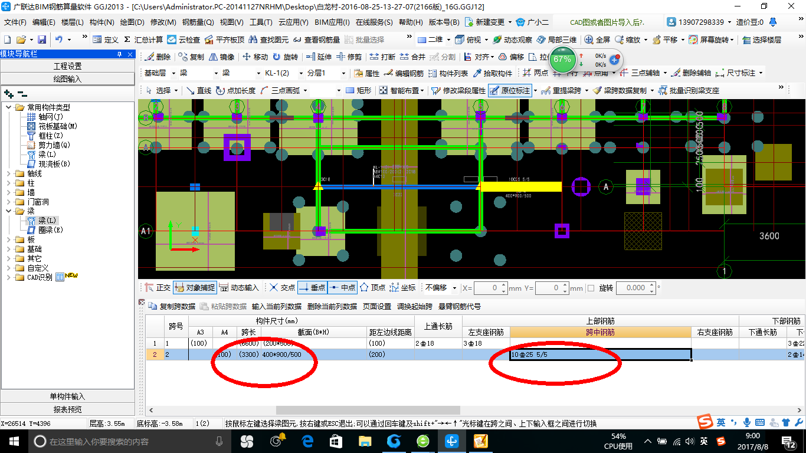Click the 移动 move tool
806x453 pixels.
click(x=255, y=57)
